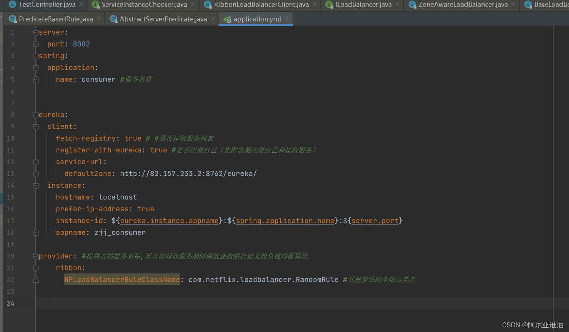The width and height of the screenshot is (569, 332).
Task: Click the fetch-registry key
Action: 86,138
